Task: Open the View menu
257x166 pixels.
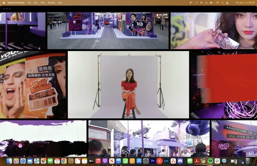Action: 42,2
